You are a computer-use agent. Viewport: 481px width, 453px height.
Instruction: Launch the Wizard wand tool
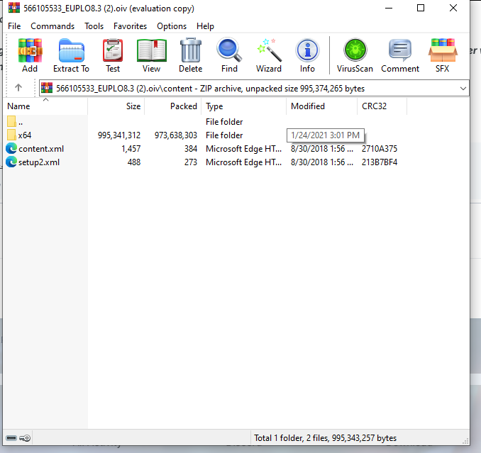[x=269, y=50]
